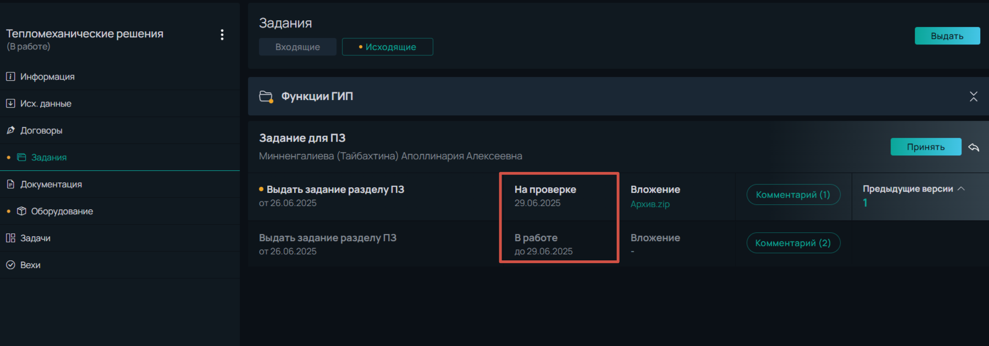Click the Предыдущие версии label
Viewport: 989px width, 346px height.
click(x=908, y=188)
